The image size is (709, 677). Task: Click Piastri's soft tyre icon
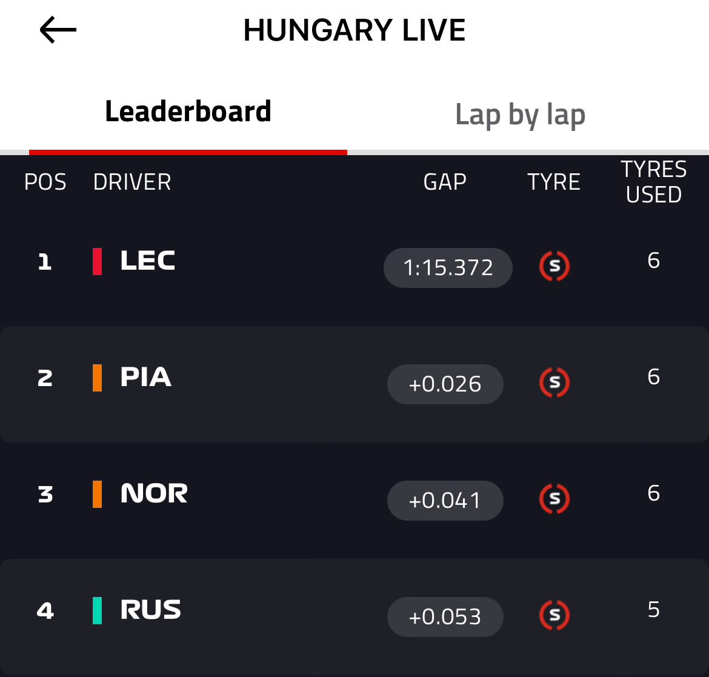(554, 383)
